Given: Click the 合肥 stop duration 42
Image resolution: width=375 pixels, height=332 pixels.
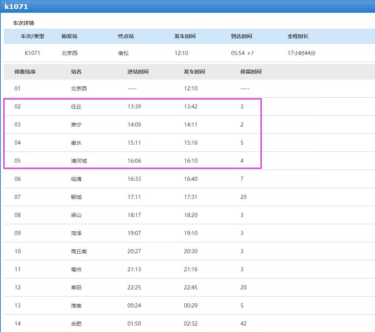Looking at the screenshot, I should pos(244,324).
